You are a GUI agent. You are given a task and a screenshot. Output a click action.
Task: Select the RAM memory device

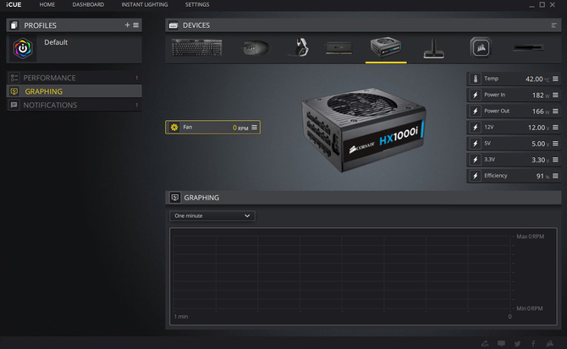339,47
